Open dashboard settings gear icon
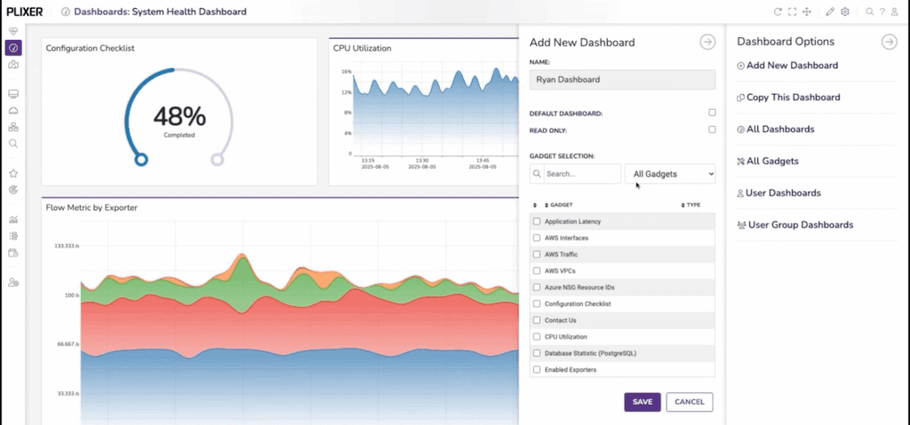The height and width of the screenshot is (425, 910). click(x=845, y=12)
